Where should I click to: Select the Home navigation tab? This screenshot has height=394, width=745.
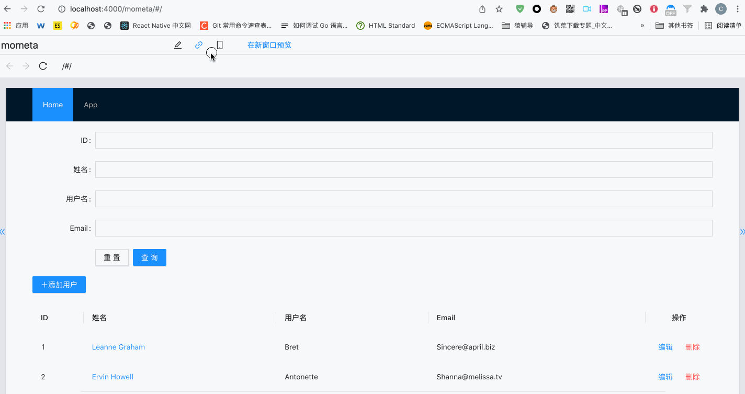53,105
